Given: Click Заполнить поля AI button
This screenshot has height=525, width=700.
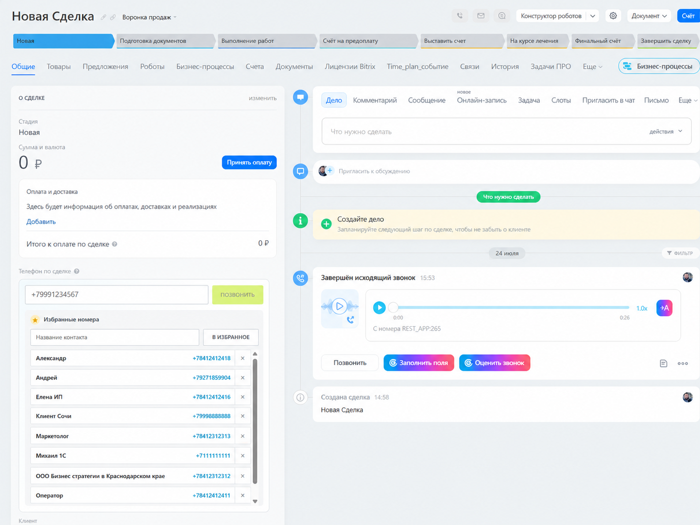Looking at the screenshot, I should [419, 363].
